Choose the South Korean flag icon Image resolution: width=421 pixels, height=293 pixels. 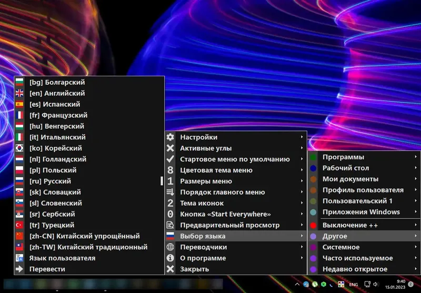pyautogui.click(x=19, y=148)
